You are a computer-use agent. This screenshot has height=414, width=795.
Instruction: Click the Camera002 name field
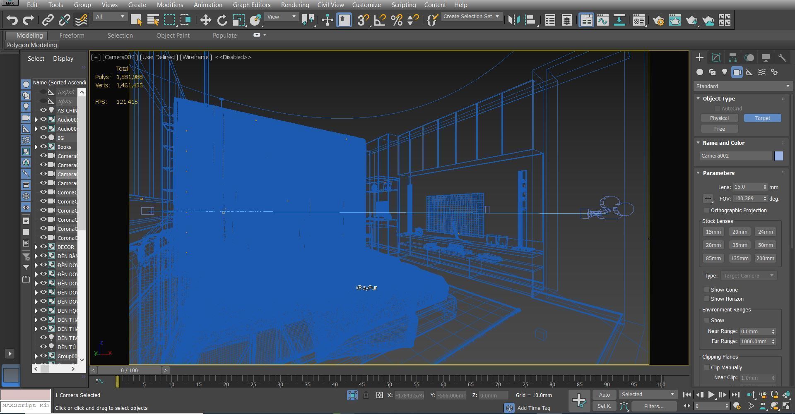736,156
